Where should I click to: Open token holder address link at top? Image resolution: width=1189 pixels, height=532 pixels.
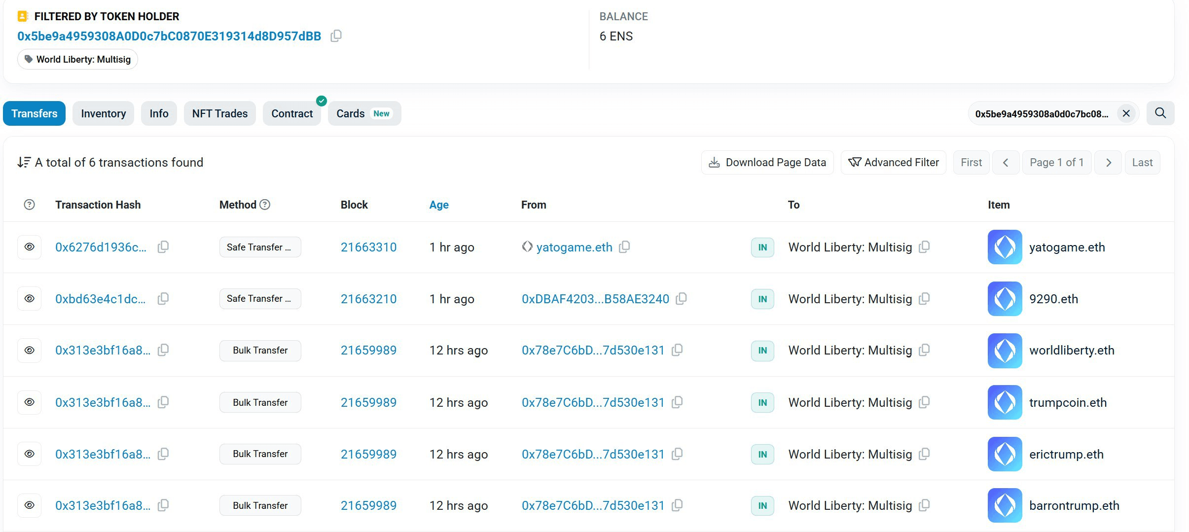tap(169, 36)
